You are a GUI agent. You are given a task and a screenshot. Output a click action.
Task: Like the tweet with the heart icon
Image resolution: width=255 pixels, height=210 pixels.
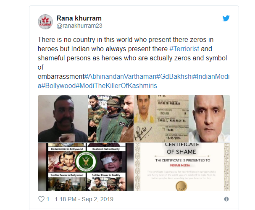(41, 199)
